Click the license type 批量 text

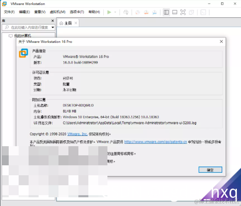coord(66,84)
